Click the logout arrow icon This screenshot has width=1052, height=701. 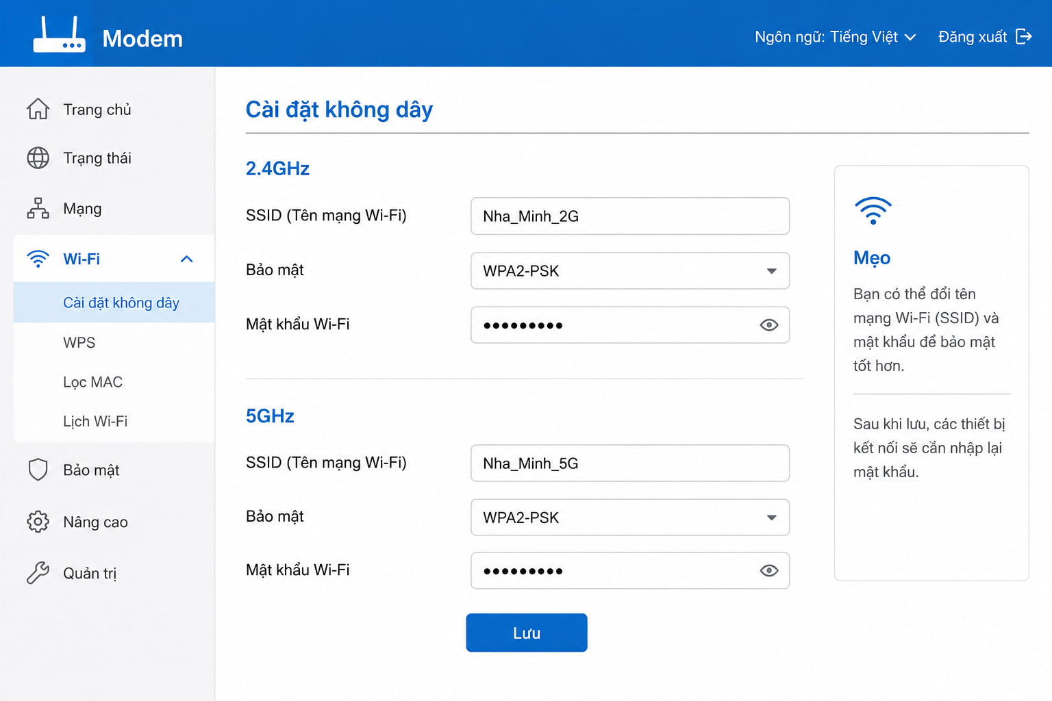[x=1023, y=36]
